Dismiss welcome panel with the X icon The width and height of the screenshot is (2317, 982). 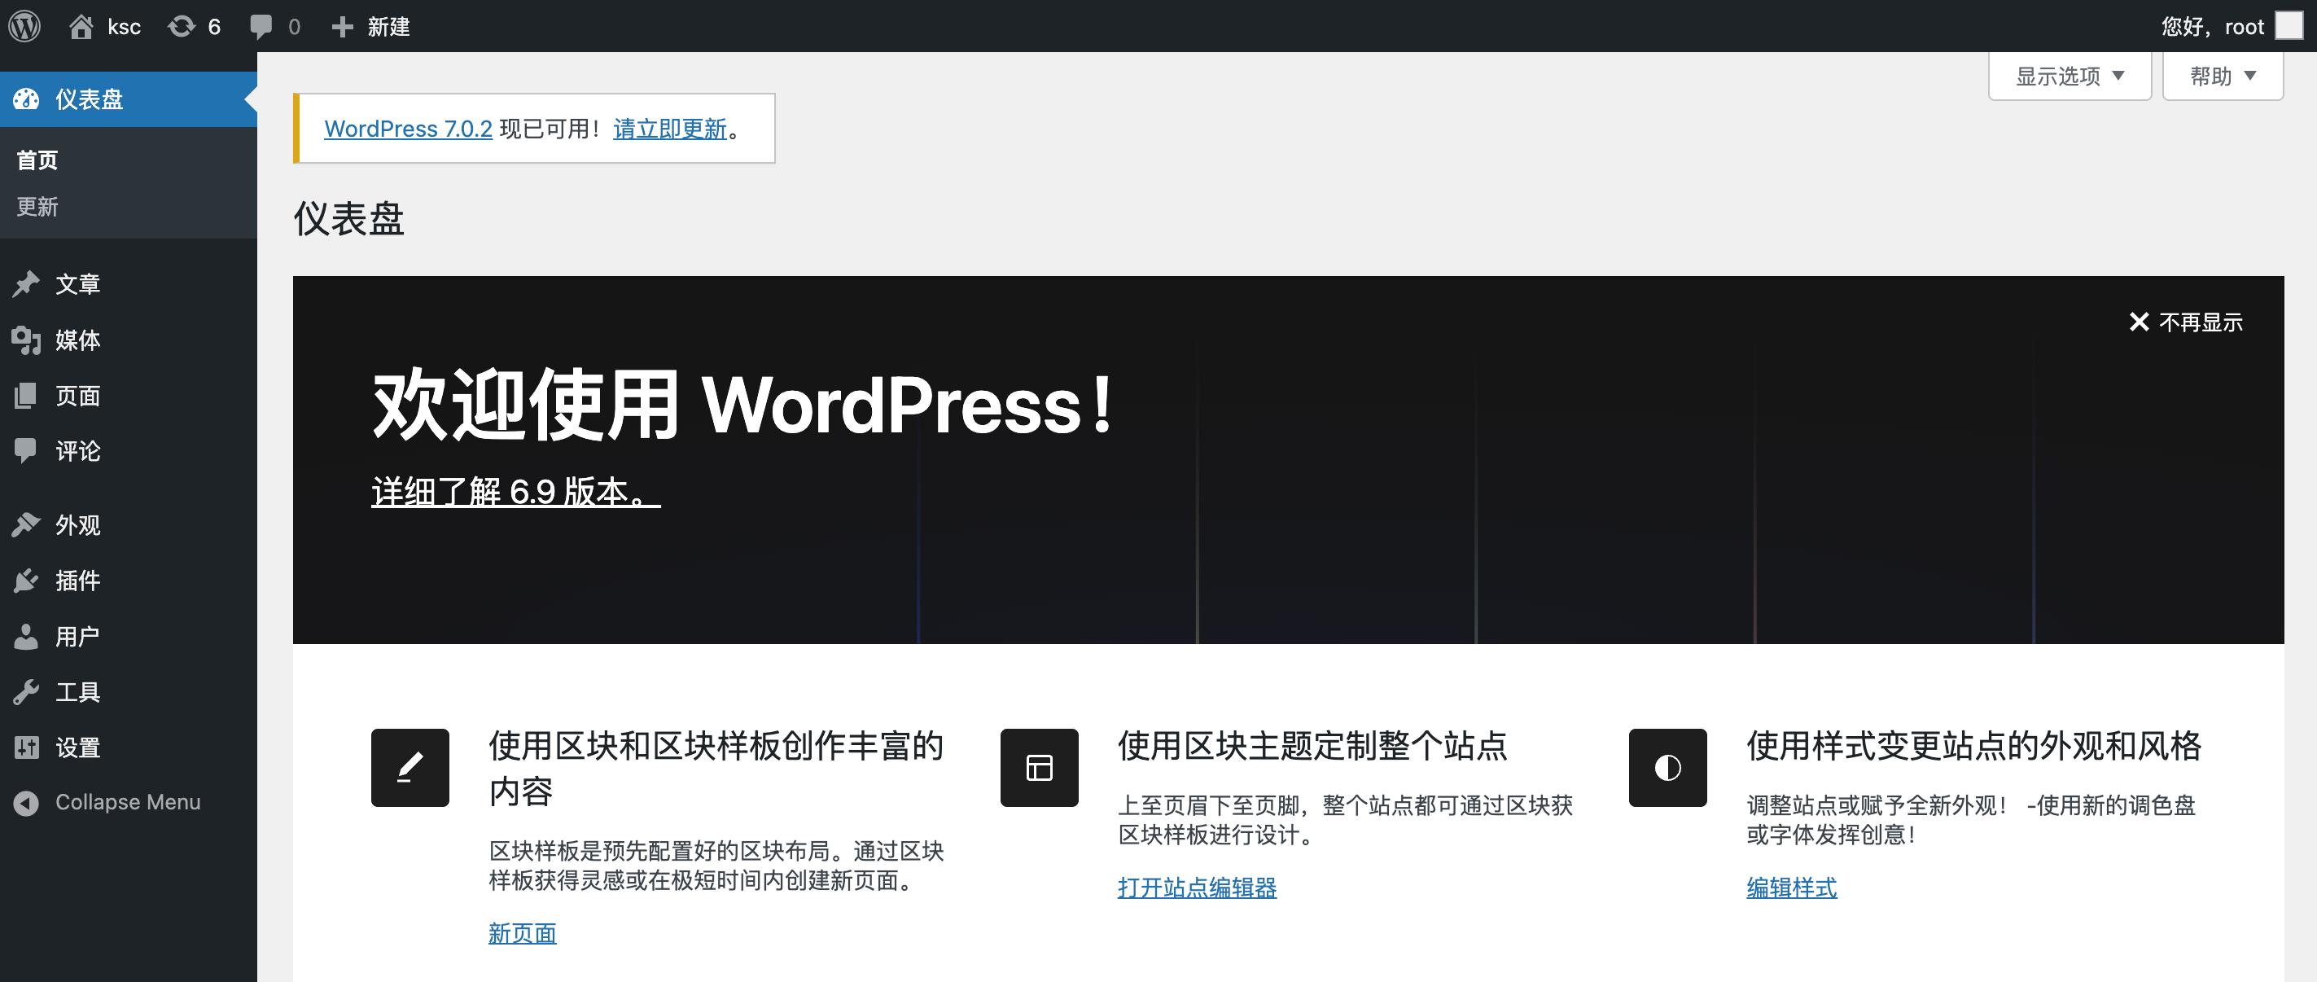tap(2139, 322)
